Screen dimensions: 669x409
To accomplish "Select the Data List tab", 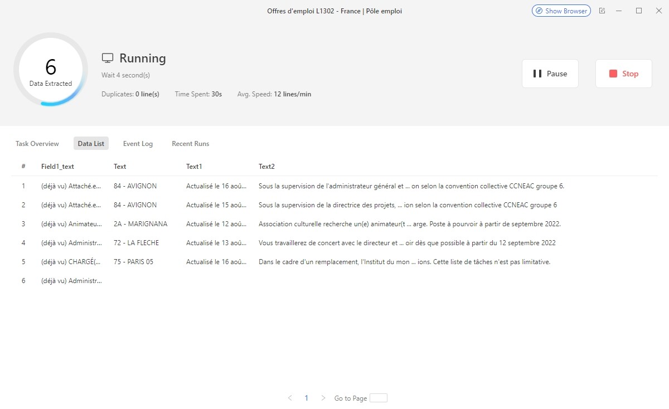I will [91, 144].
